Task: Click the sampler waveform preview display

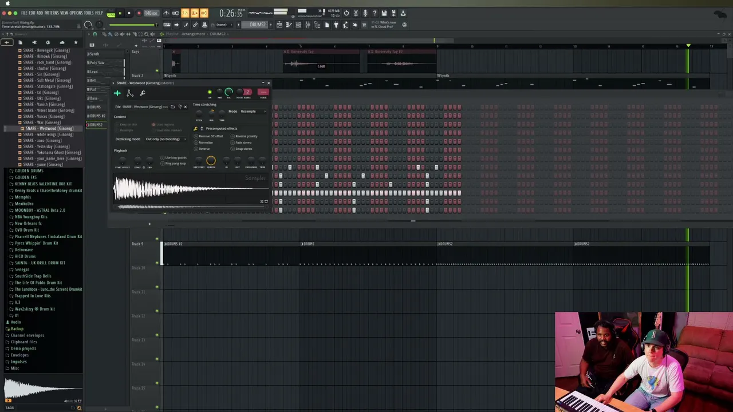Action: point(191,188)
